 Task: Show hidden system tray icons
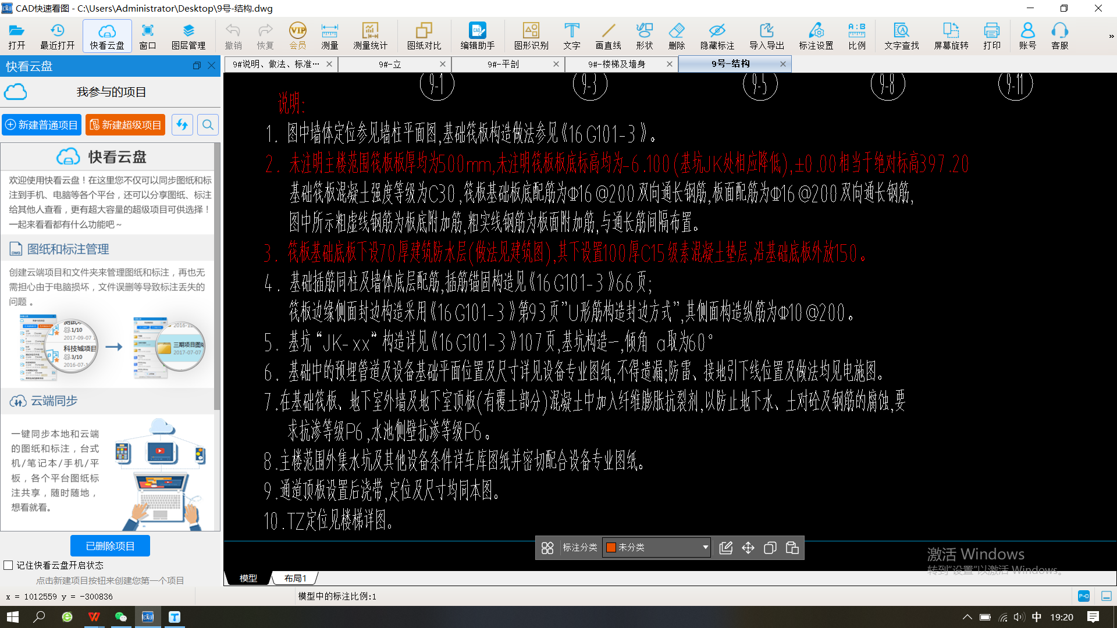coord(967,617)
